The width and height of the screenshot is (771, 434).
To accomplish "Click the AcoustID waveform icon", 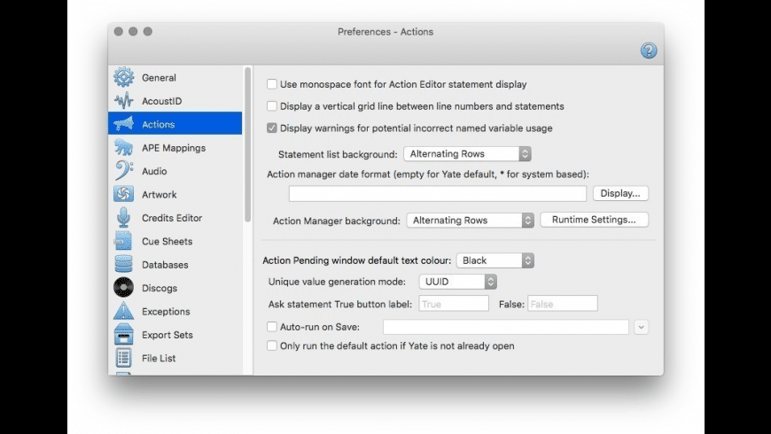I will coord(123,101).
